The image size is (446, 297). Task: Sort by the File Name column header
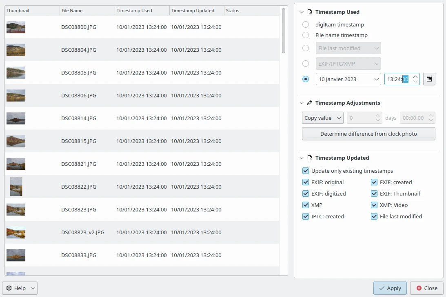point(87,11)
